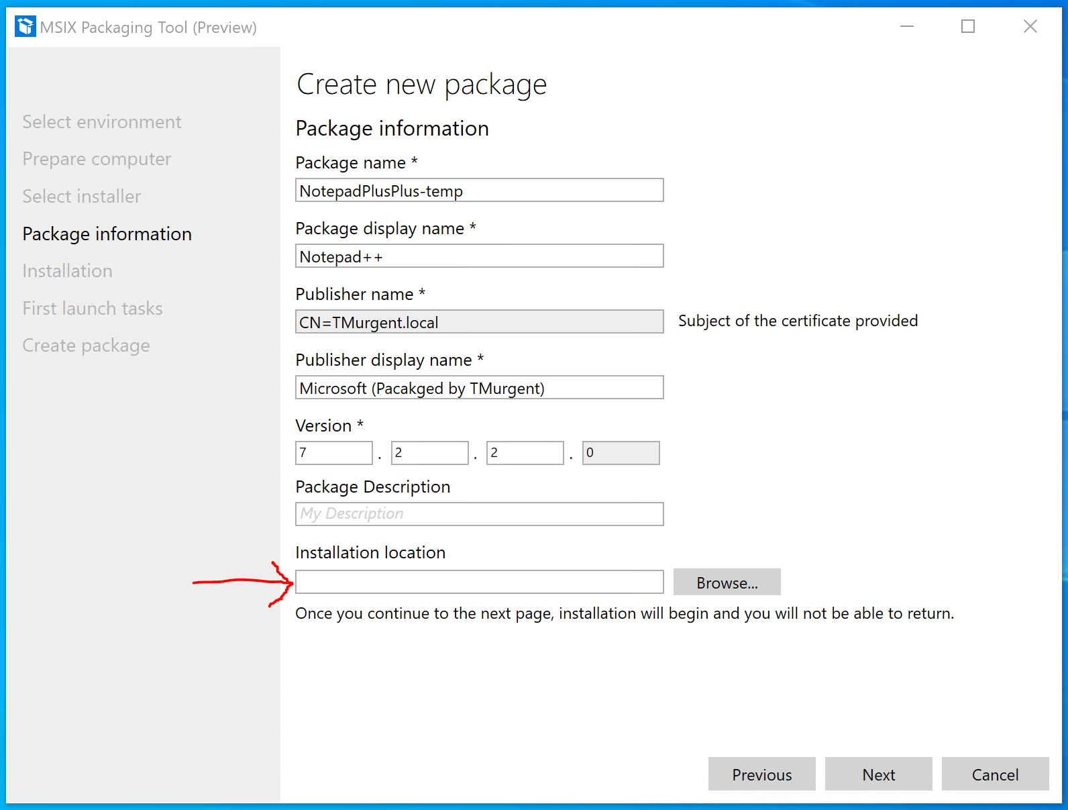Open the Installation sidebar step
The height and width of the screenshot is (810, 1068).
coord(67,270)
